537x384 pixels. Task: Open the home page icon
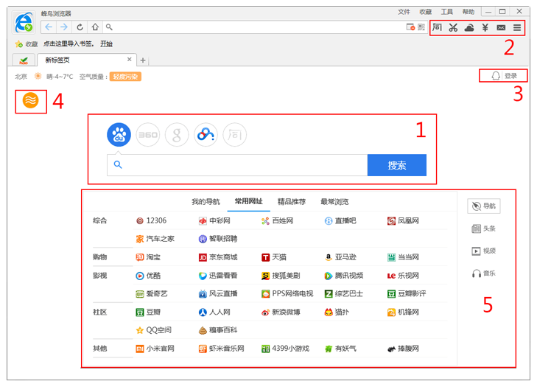point(95,27)
